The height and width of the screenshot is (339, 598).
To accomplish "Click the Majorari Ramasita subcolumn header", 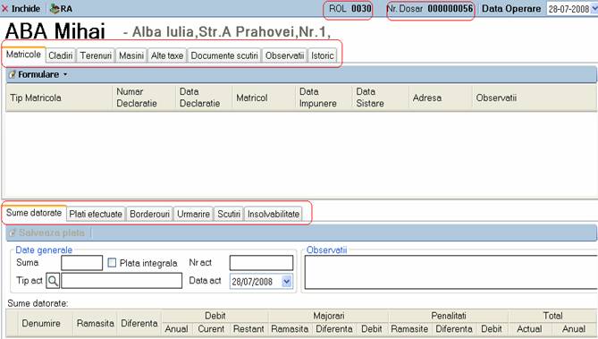I will point(290,328).
